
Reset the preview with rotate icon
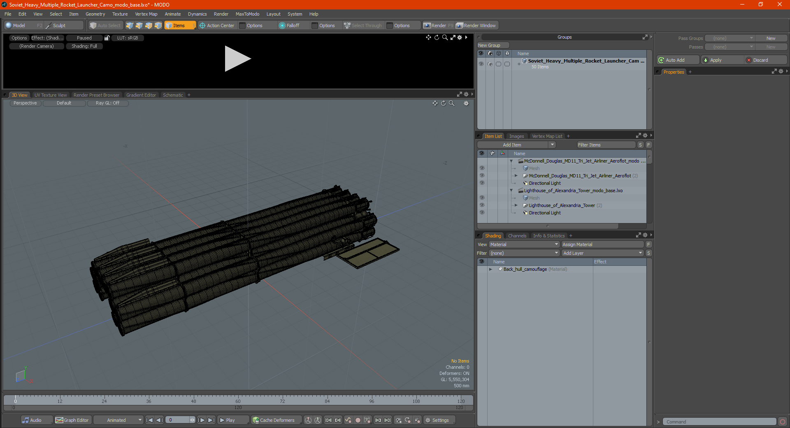(437, 37)
